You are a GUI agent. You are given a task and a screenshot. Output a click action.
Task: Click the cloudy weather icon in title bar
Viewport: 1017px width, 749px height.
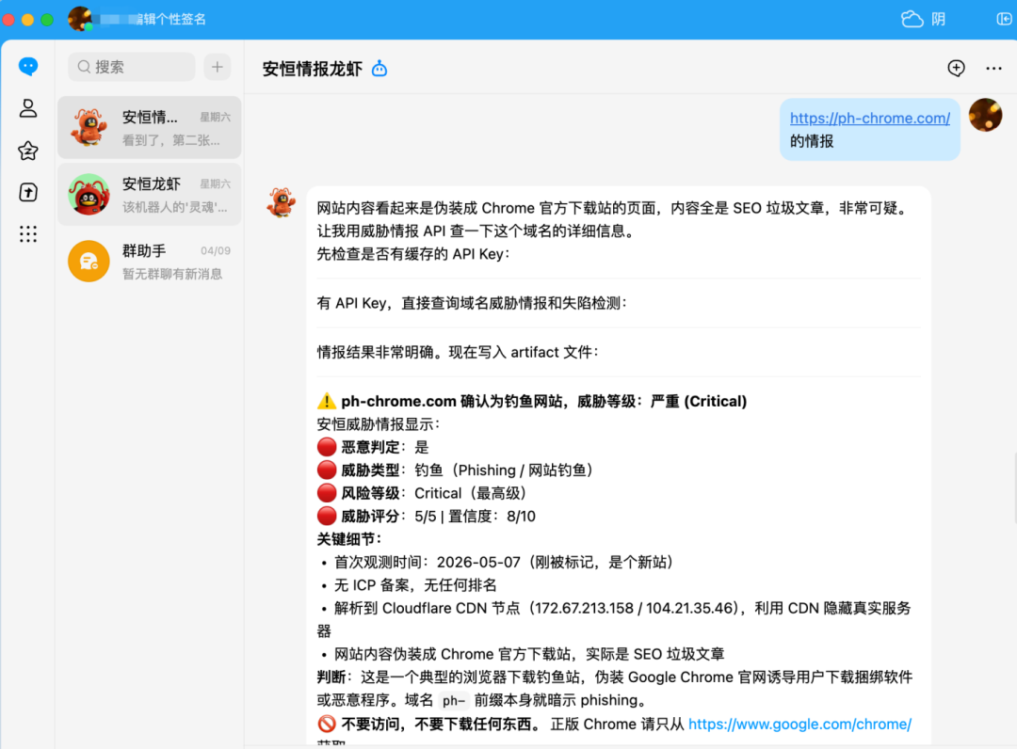point(912,19)
